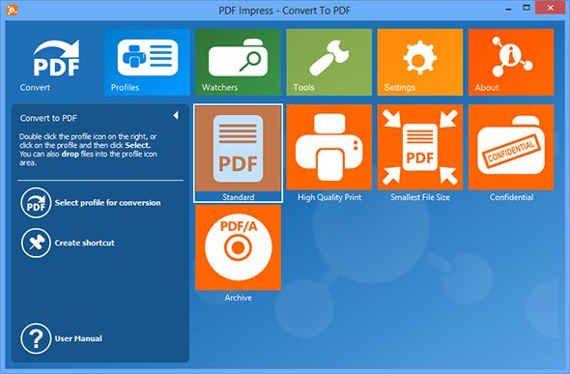
Task: Click the PDF Impress app icon in title bar
Action: click(12, 10)
